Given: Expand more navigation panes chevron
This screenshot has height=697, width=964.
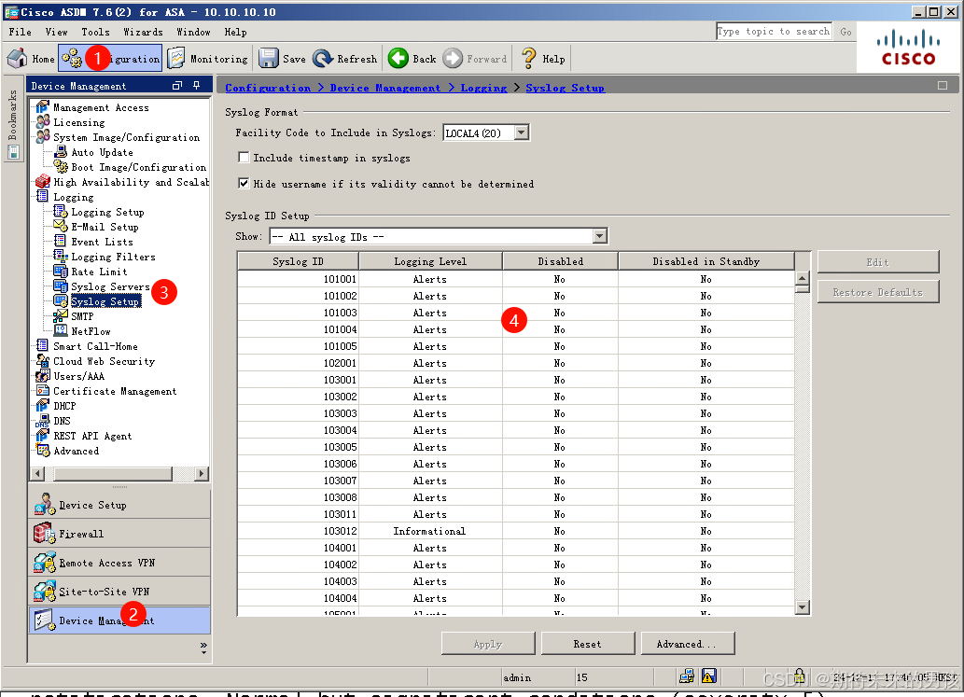Looking at the screenshot, I should tap(203, 648).
